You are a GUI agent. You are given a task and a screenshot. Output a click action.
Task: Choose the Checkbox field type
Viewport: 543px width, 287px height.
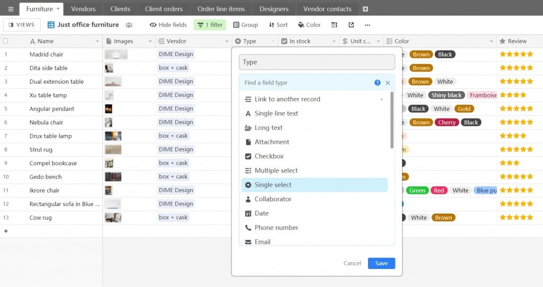[269, 156]
